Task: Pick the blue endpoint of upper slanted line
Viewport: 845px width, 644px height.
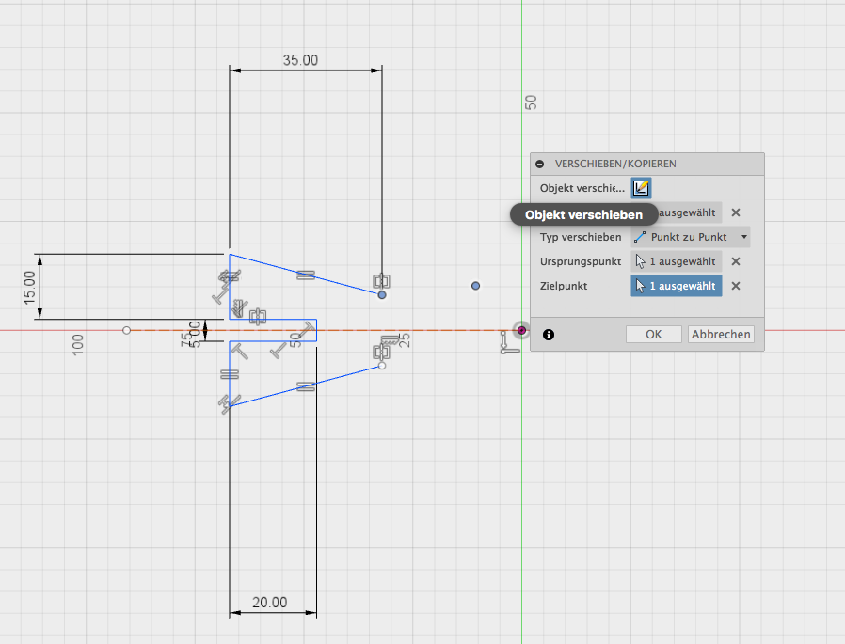Action: (x=382, y=294)
